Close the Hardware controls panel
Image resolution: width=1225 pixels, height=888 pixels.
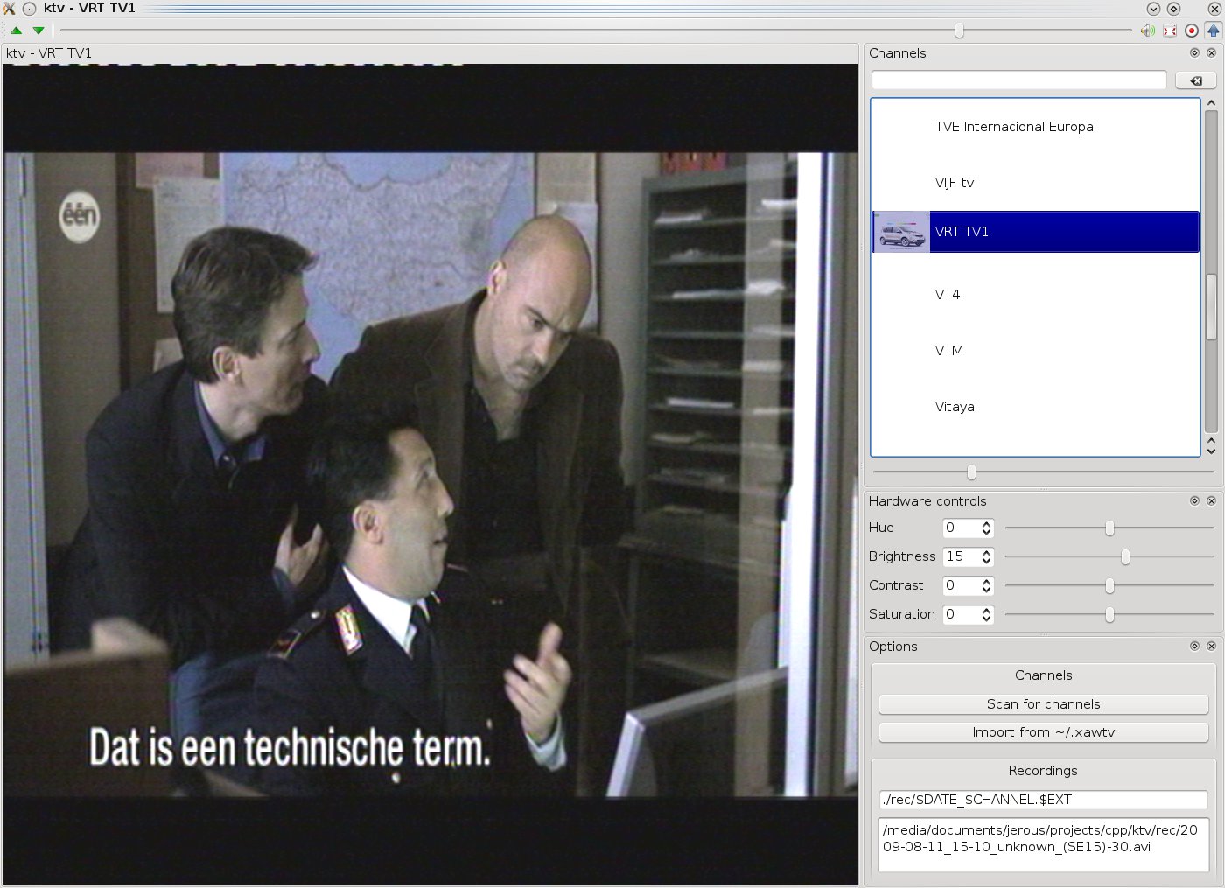tap(1212, 500)
